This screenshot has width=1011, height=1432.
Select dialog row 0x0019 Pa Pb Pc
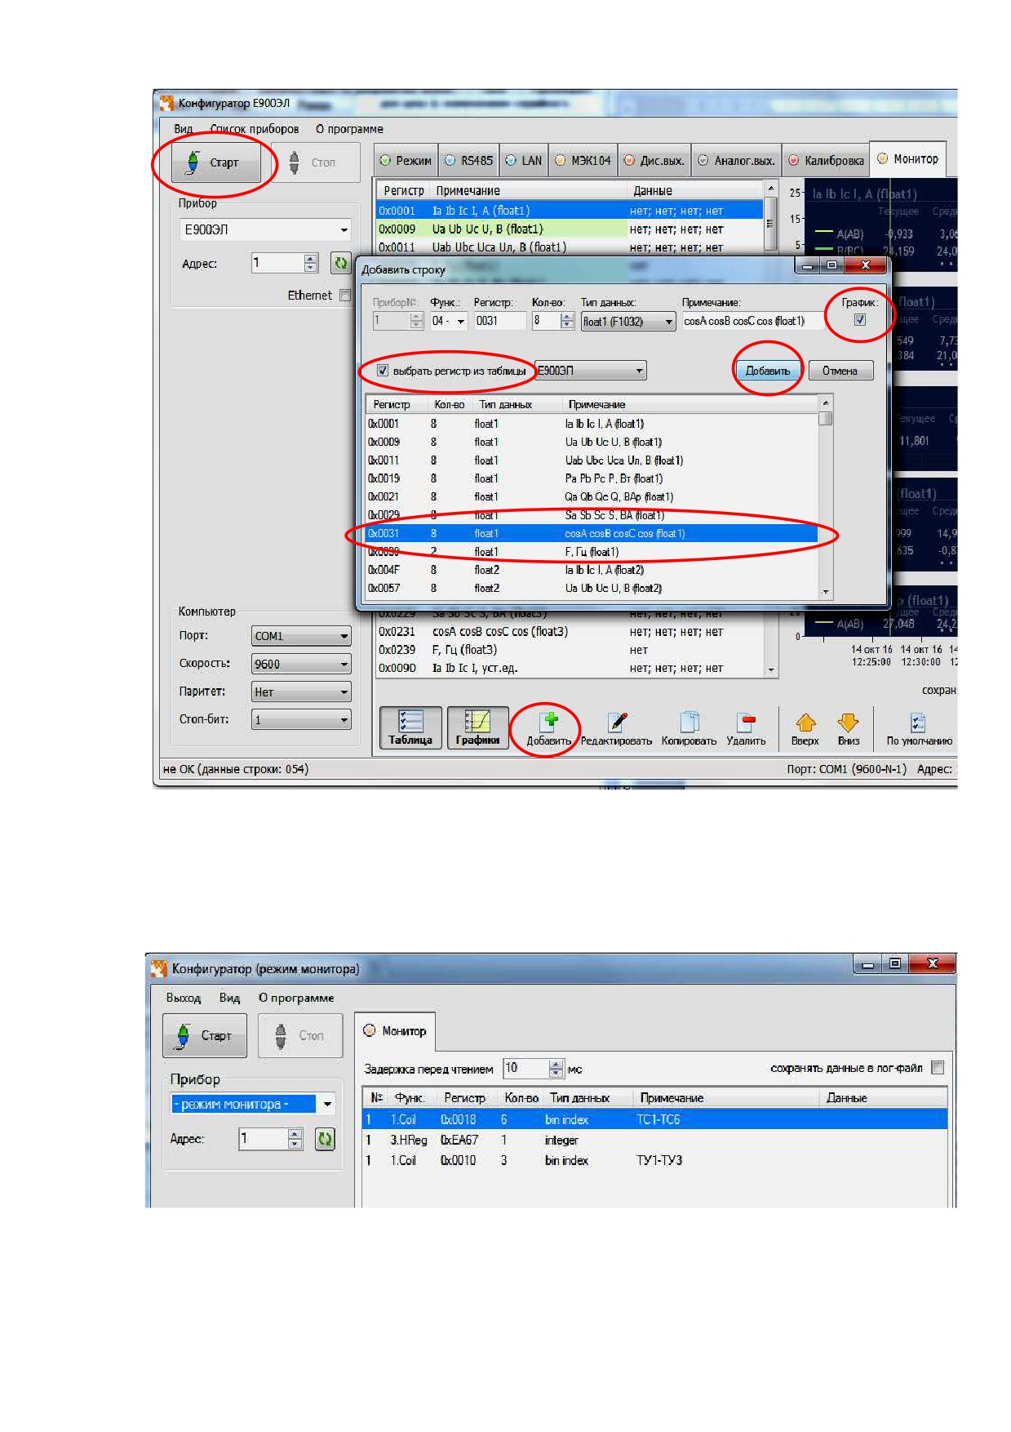tap(592, 478)
